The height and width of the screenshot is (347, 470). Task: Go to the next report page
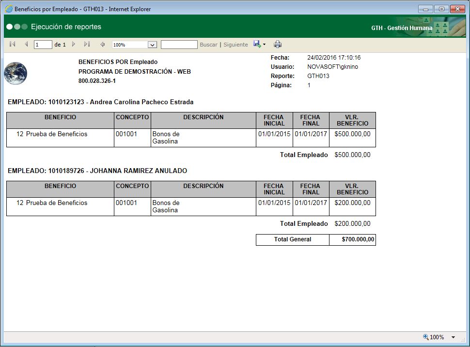point(74,45)
